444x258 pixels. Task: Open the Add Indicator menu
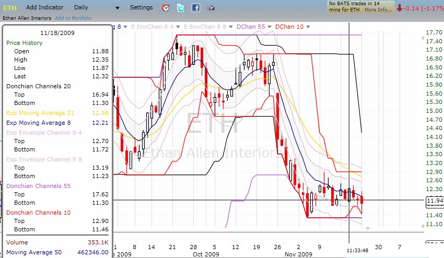tap(45, 7)
